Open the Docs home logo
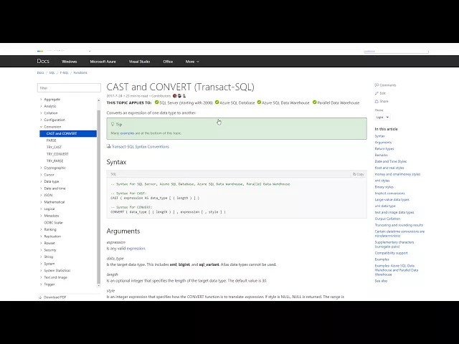This screenshot has width=459, height=344. pos(43,61)
